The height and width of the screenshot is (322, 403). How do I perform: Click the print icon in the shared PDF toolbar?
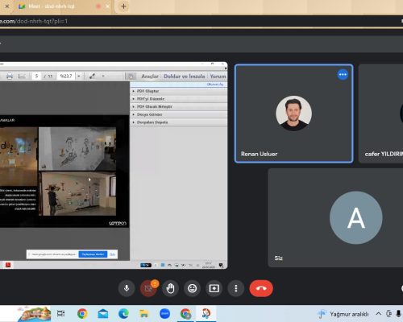pos(10,76)
